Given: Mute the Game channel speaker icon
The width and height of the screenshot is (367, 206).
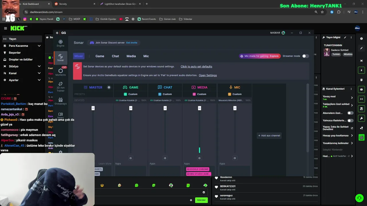Looking at the screenshot, I should [130, 158].
